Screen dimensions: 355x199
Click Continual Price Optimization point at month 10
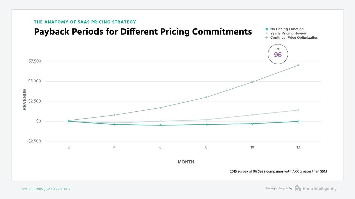pos(252,82)
